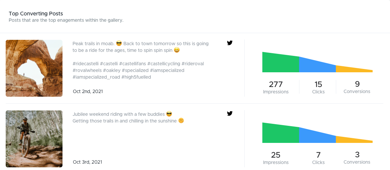
Task: Click the yellow funnel segment of second post
Action: pos(354,140)
